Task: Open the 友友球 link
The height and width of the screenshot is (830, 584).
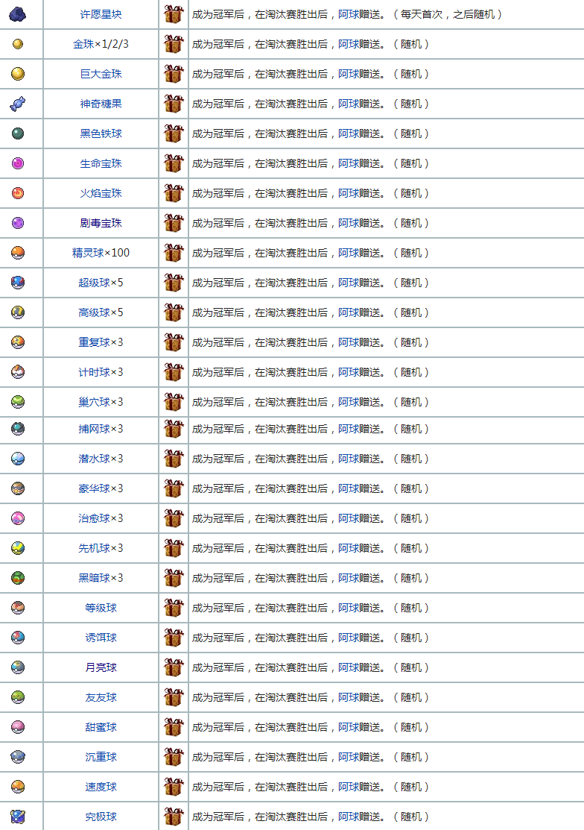Action: coord(101,697)
